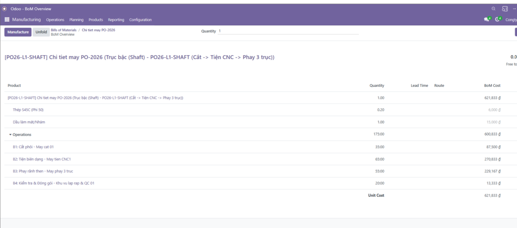Click the cast screen icon in title bar
The height and width of the screenshot is (228, 517).
pos(504,9)
